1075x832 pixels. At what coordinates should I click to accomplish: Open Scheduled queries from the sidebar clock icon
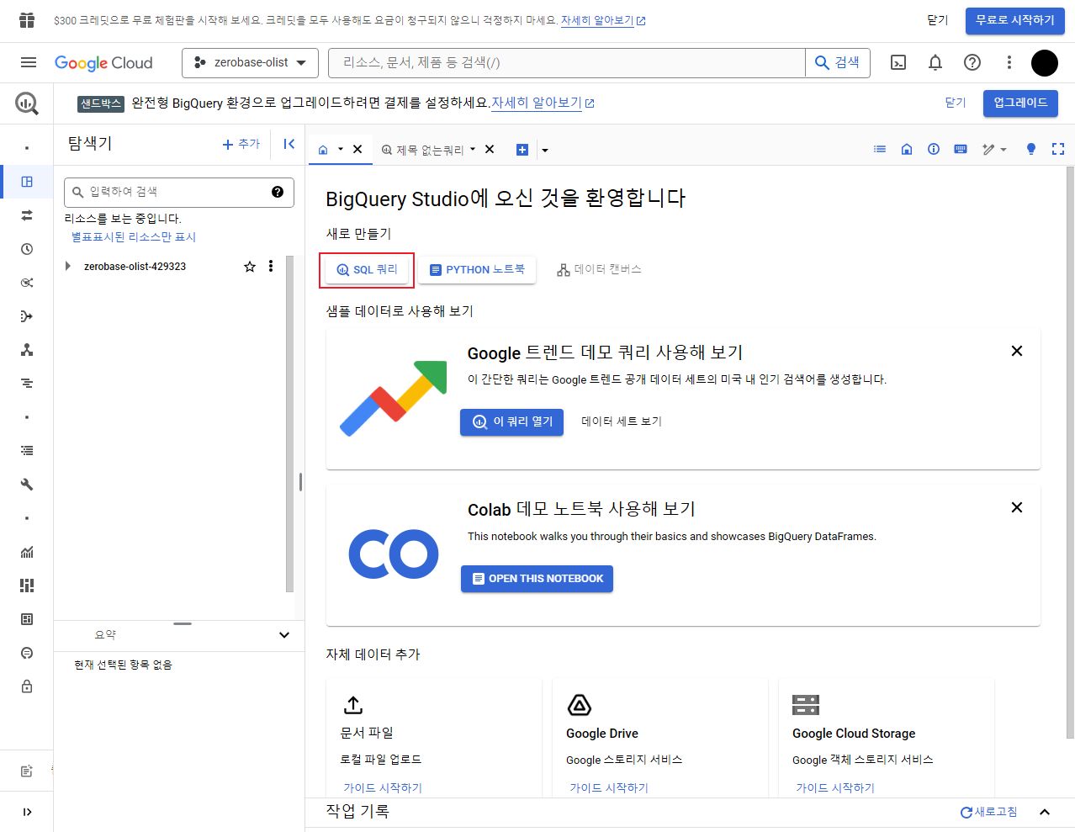point(27,249)
